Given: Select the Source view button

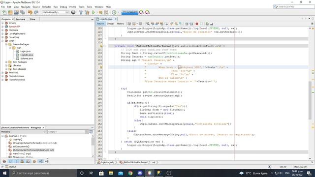Looking at the screenshot, I should click(x=100, y=24).
